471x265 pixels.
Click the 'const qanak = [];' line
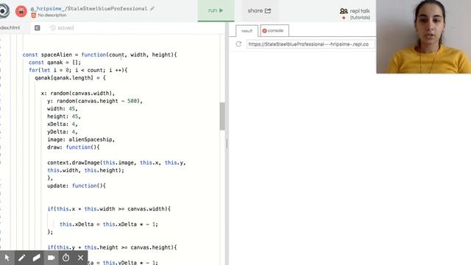click(x=54, y=63)
